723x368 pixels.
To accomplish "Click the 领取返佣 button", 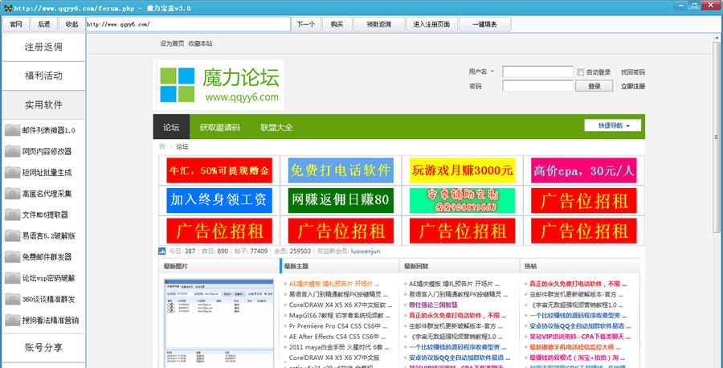I will (379, 24).
